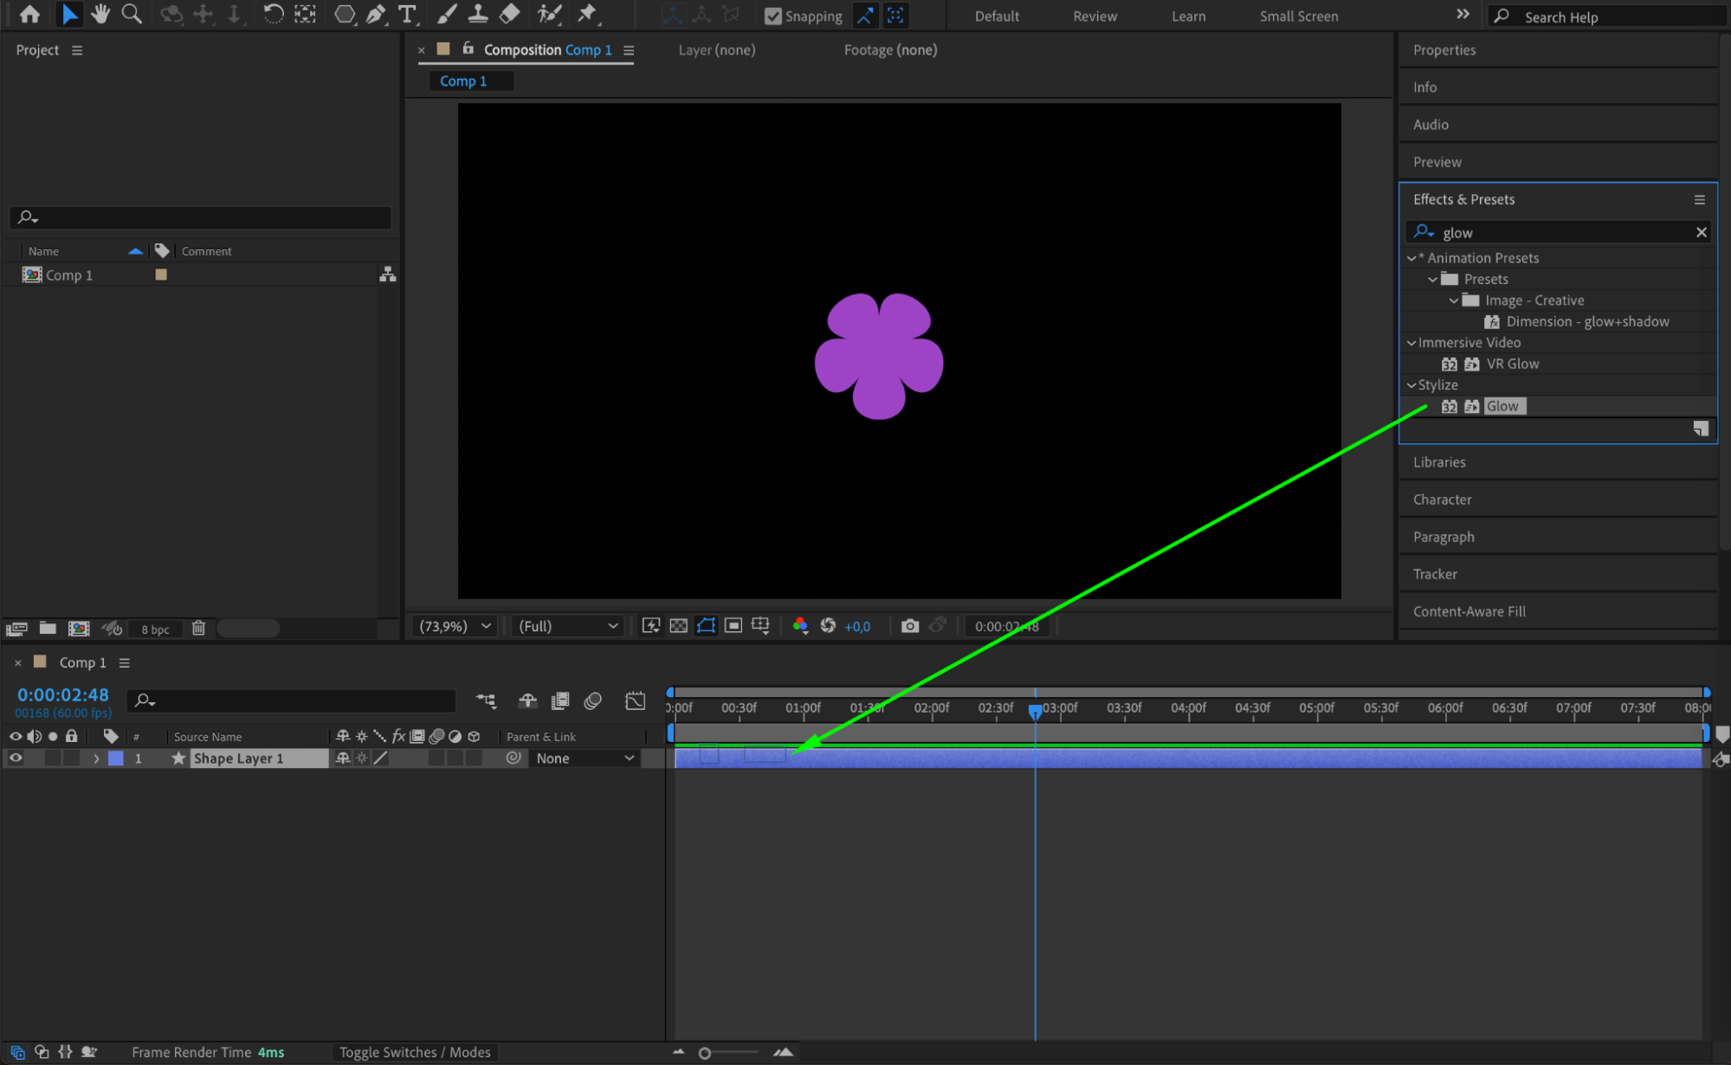
Task: Select the Eraser tool
Action: click(x=510, y=15)
